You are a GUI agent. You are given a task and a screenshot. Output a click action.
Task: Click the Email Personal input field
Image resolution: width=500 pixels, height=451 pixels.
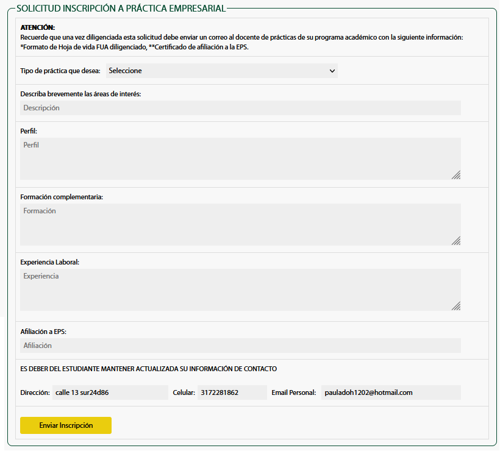coord(391,392)
